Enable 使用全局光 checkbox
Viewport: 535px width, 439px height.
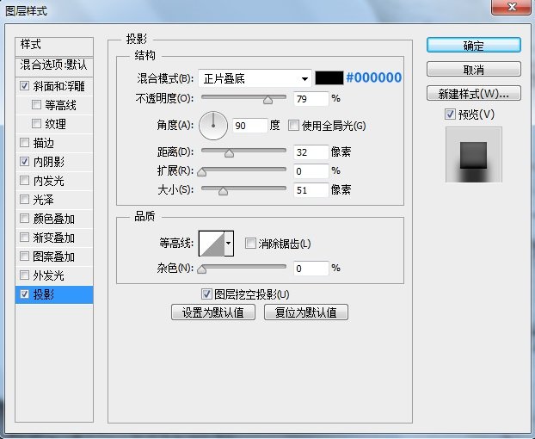(293, 126)
